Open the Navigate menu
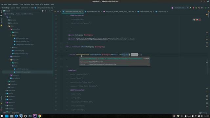The width and height of the screenshot is (210, 118). [x=15, y=4]
